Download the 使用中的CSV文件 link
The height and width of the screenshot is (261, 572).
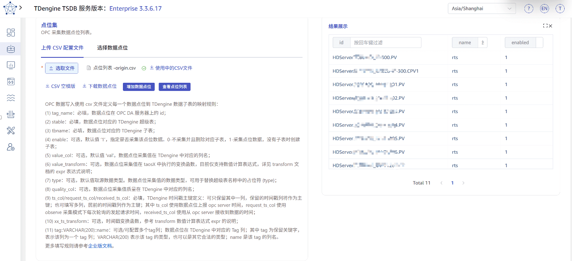(171, 68)
